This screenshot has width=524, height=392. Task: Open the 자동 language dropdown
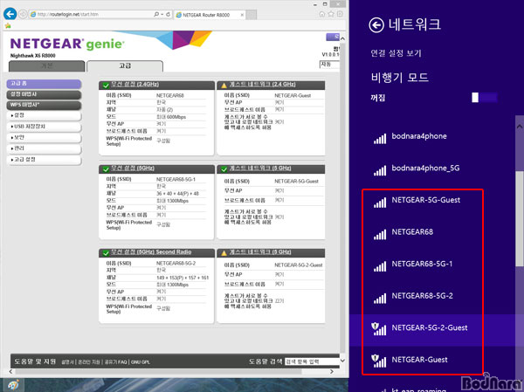point(329,64)
